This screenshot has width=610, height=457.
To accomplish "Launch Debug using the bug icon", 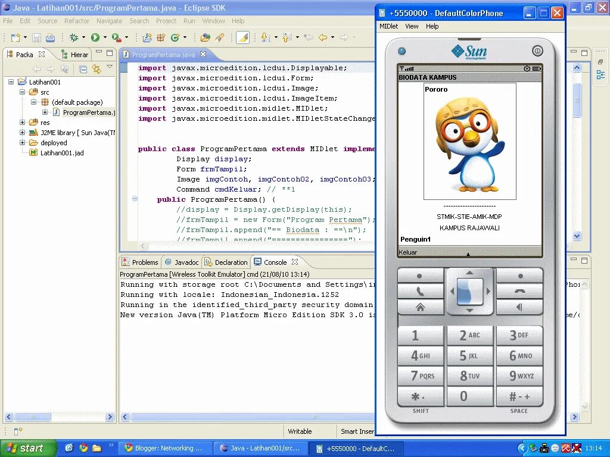I will click(x=74, y=37).
